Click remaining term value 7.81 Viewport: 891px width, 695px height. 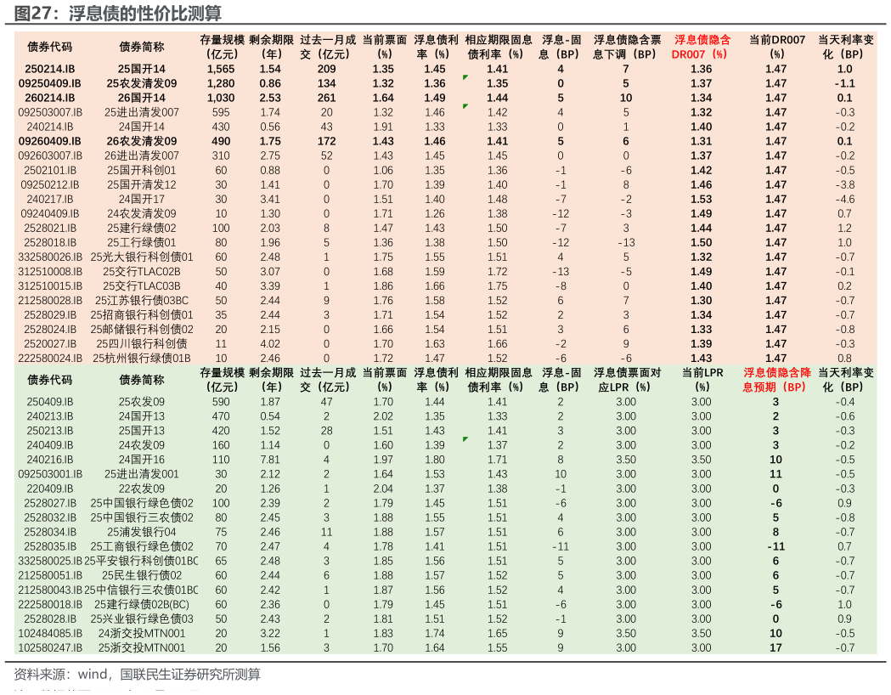point(270,461)
